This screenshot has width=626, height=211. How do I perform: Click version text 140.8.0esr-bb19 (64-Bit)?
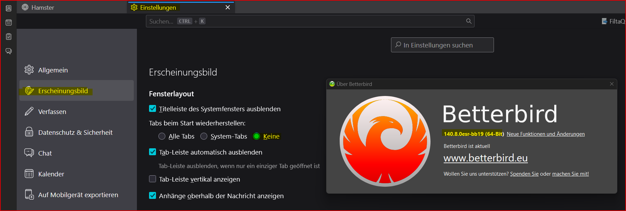click(x=473, y=134)
